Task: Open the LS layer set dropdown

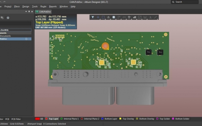Action: tap(42, 119)
